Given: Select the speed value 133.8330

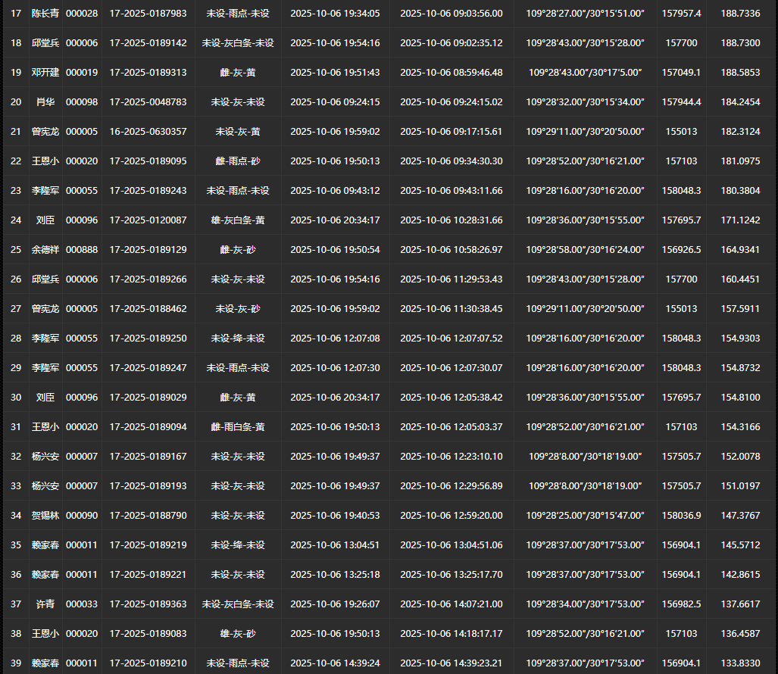Looking at the screenshot, I should (740, 663).
